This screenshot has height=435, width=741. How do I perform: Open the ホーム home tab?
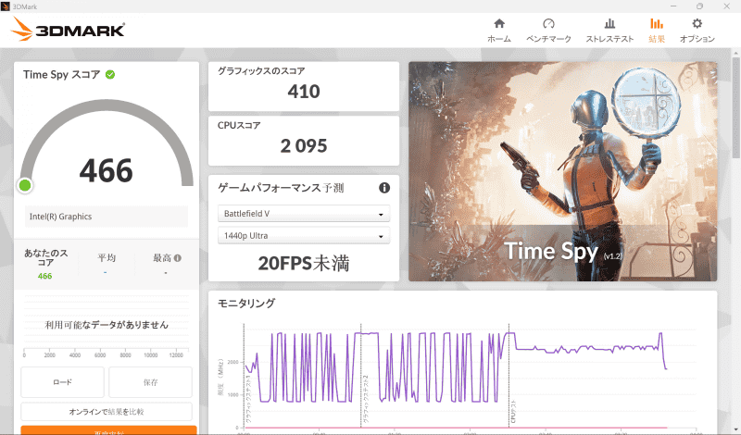point(499,31)
